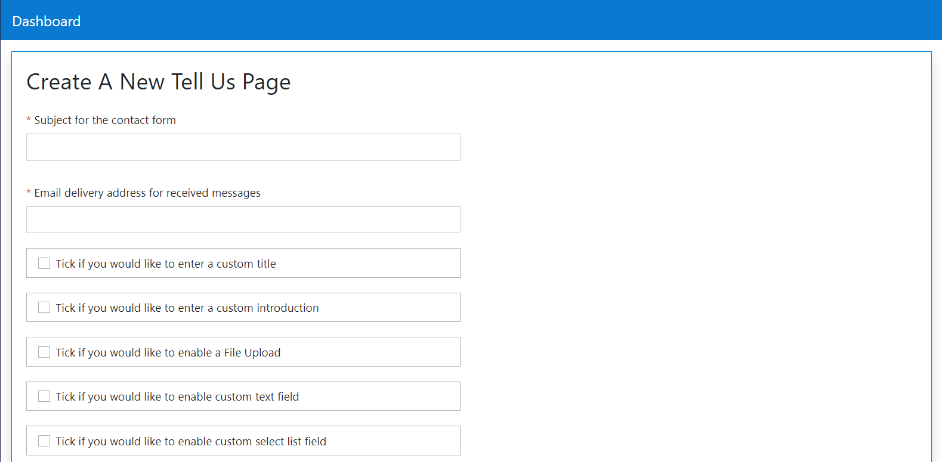Click the 'enable custom text field' label text

pos(177,397)
